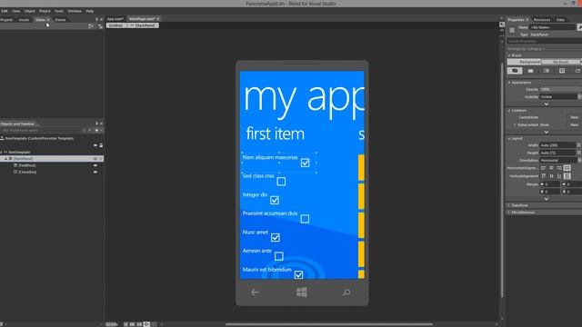This screenshot has height=327, width=582.
Task: Click New button for DataContext
Action: point(574,125)
